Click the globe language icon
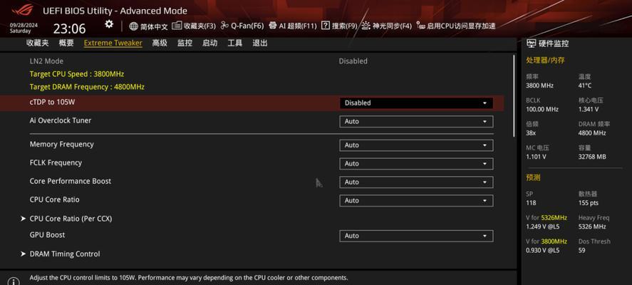The height and width of the screenshot is (285, 632). point(133,26)
